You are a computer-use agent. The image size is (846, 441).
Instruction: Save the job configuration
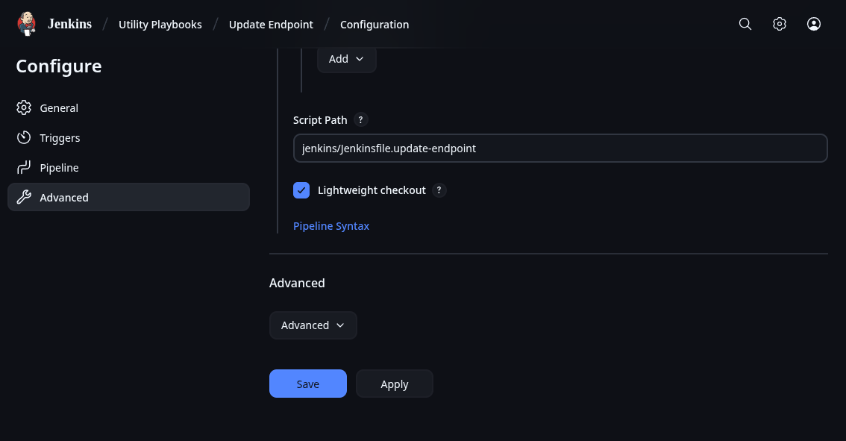pos(307,384)
